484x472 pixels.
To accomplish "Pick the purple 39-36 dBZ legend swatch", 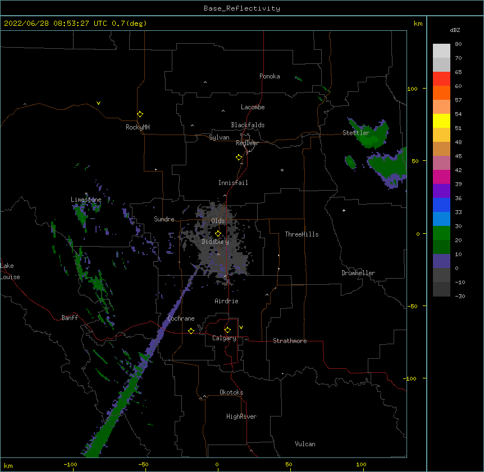I will [441, 191].
